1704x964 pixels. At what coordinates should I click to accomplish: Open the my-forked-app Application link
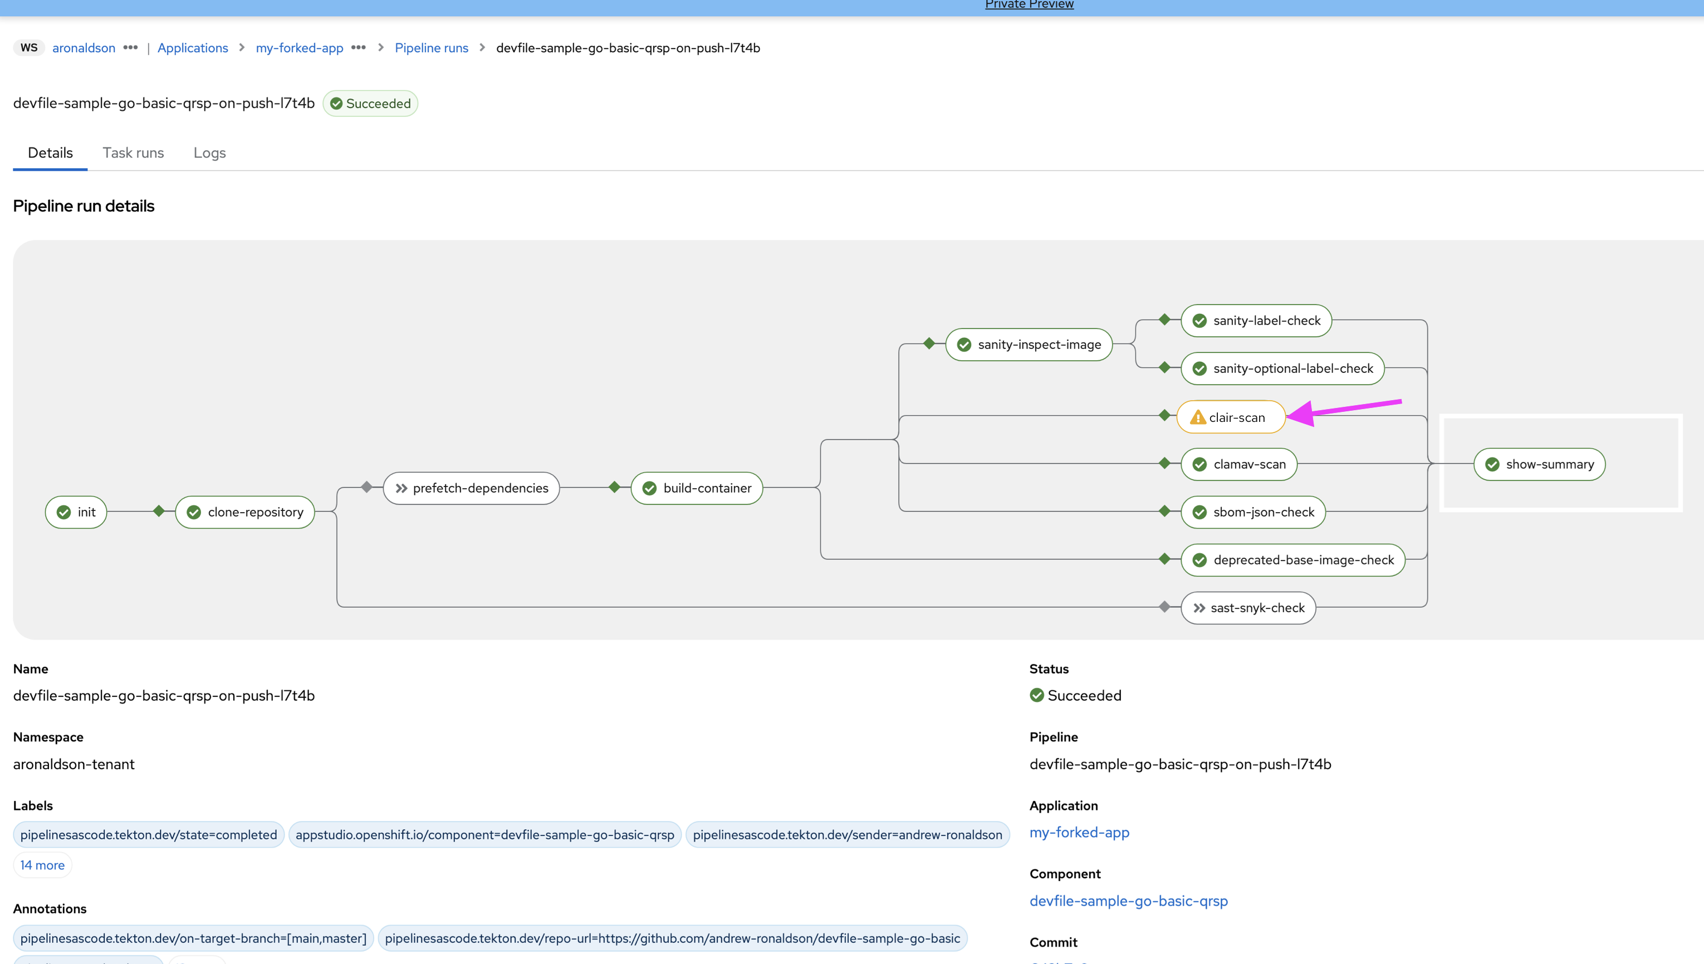(x=1079, y=832)
